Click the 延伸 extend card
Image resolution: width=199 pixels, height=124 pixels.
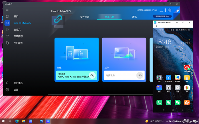[x=124, y=60]
